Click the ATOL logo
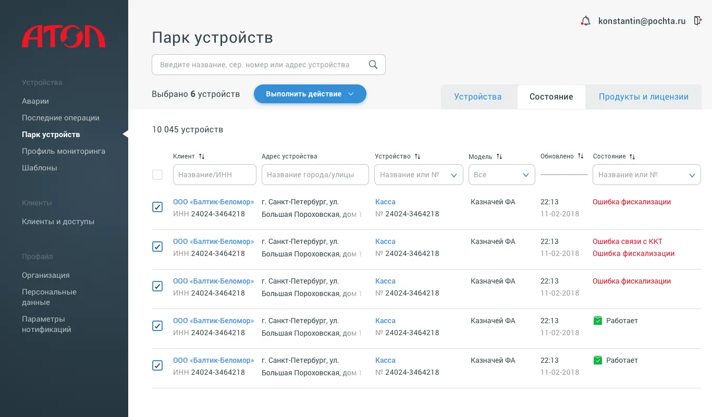712x417 pixels. point(64,36)
